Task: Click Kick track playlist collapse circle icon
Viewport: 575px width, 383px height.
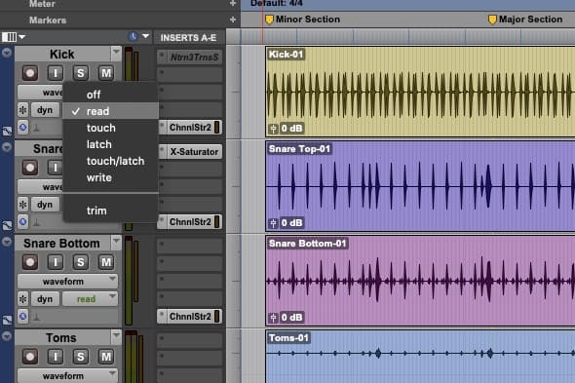Action: point(7,53)
